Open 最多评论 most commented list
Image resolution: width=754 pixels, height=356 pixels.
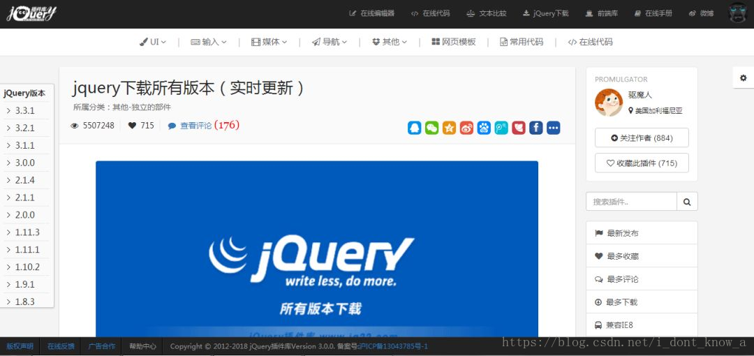[x=642, y=279]
